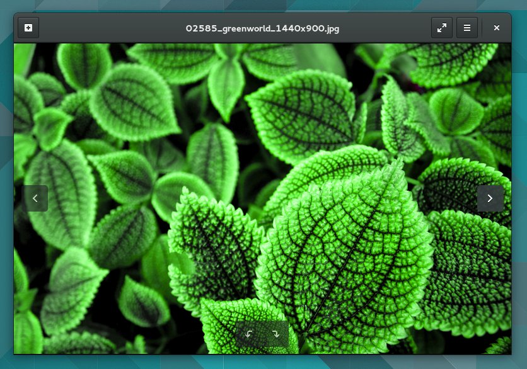This screenshot has height=369, width=527.
Task: Click the green leaves image
Action: (x=262, y=198)
